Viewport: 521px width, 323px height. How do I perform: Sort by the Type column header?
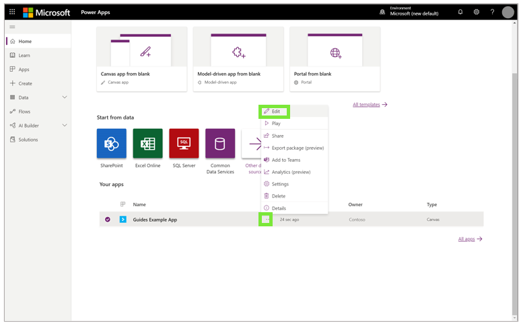[431, 205]
